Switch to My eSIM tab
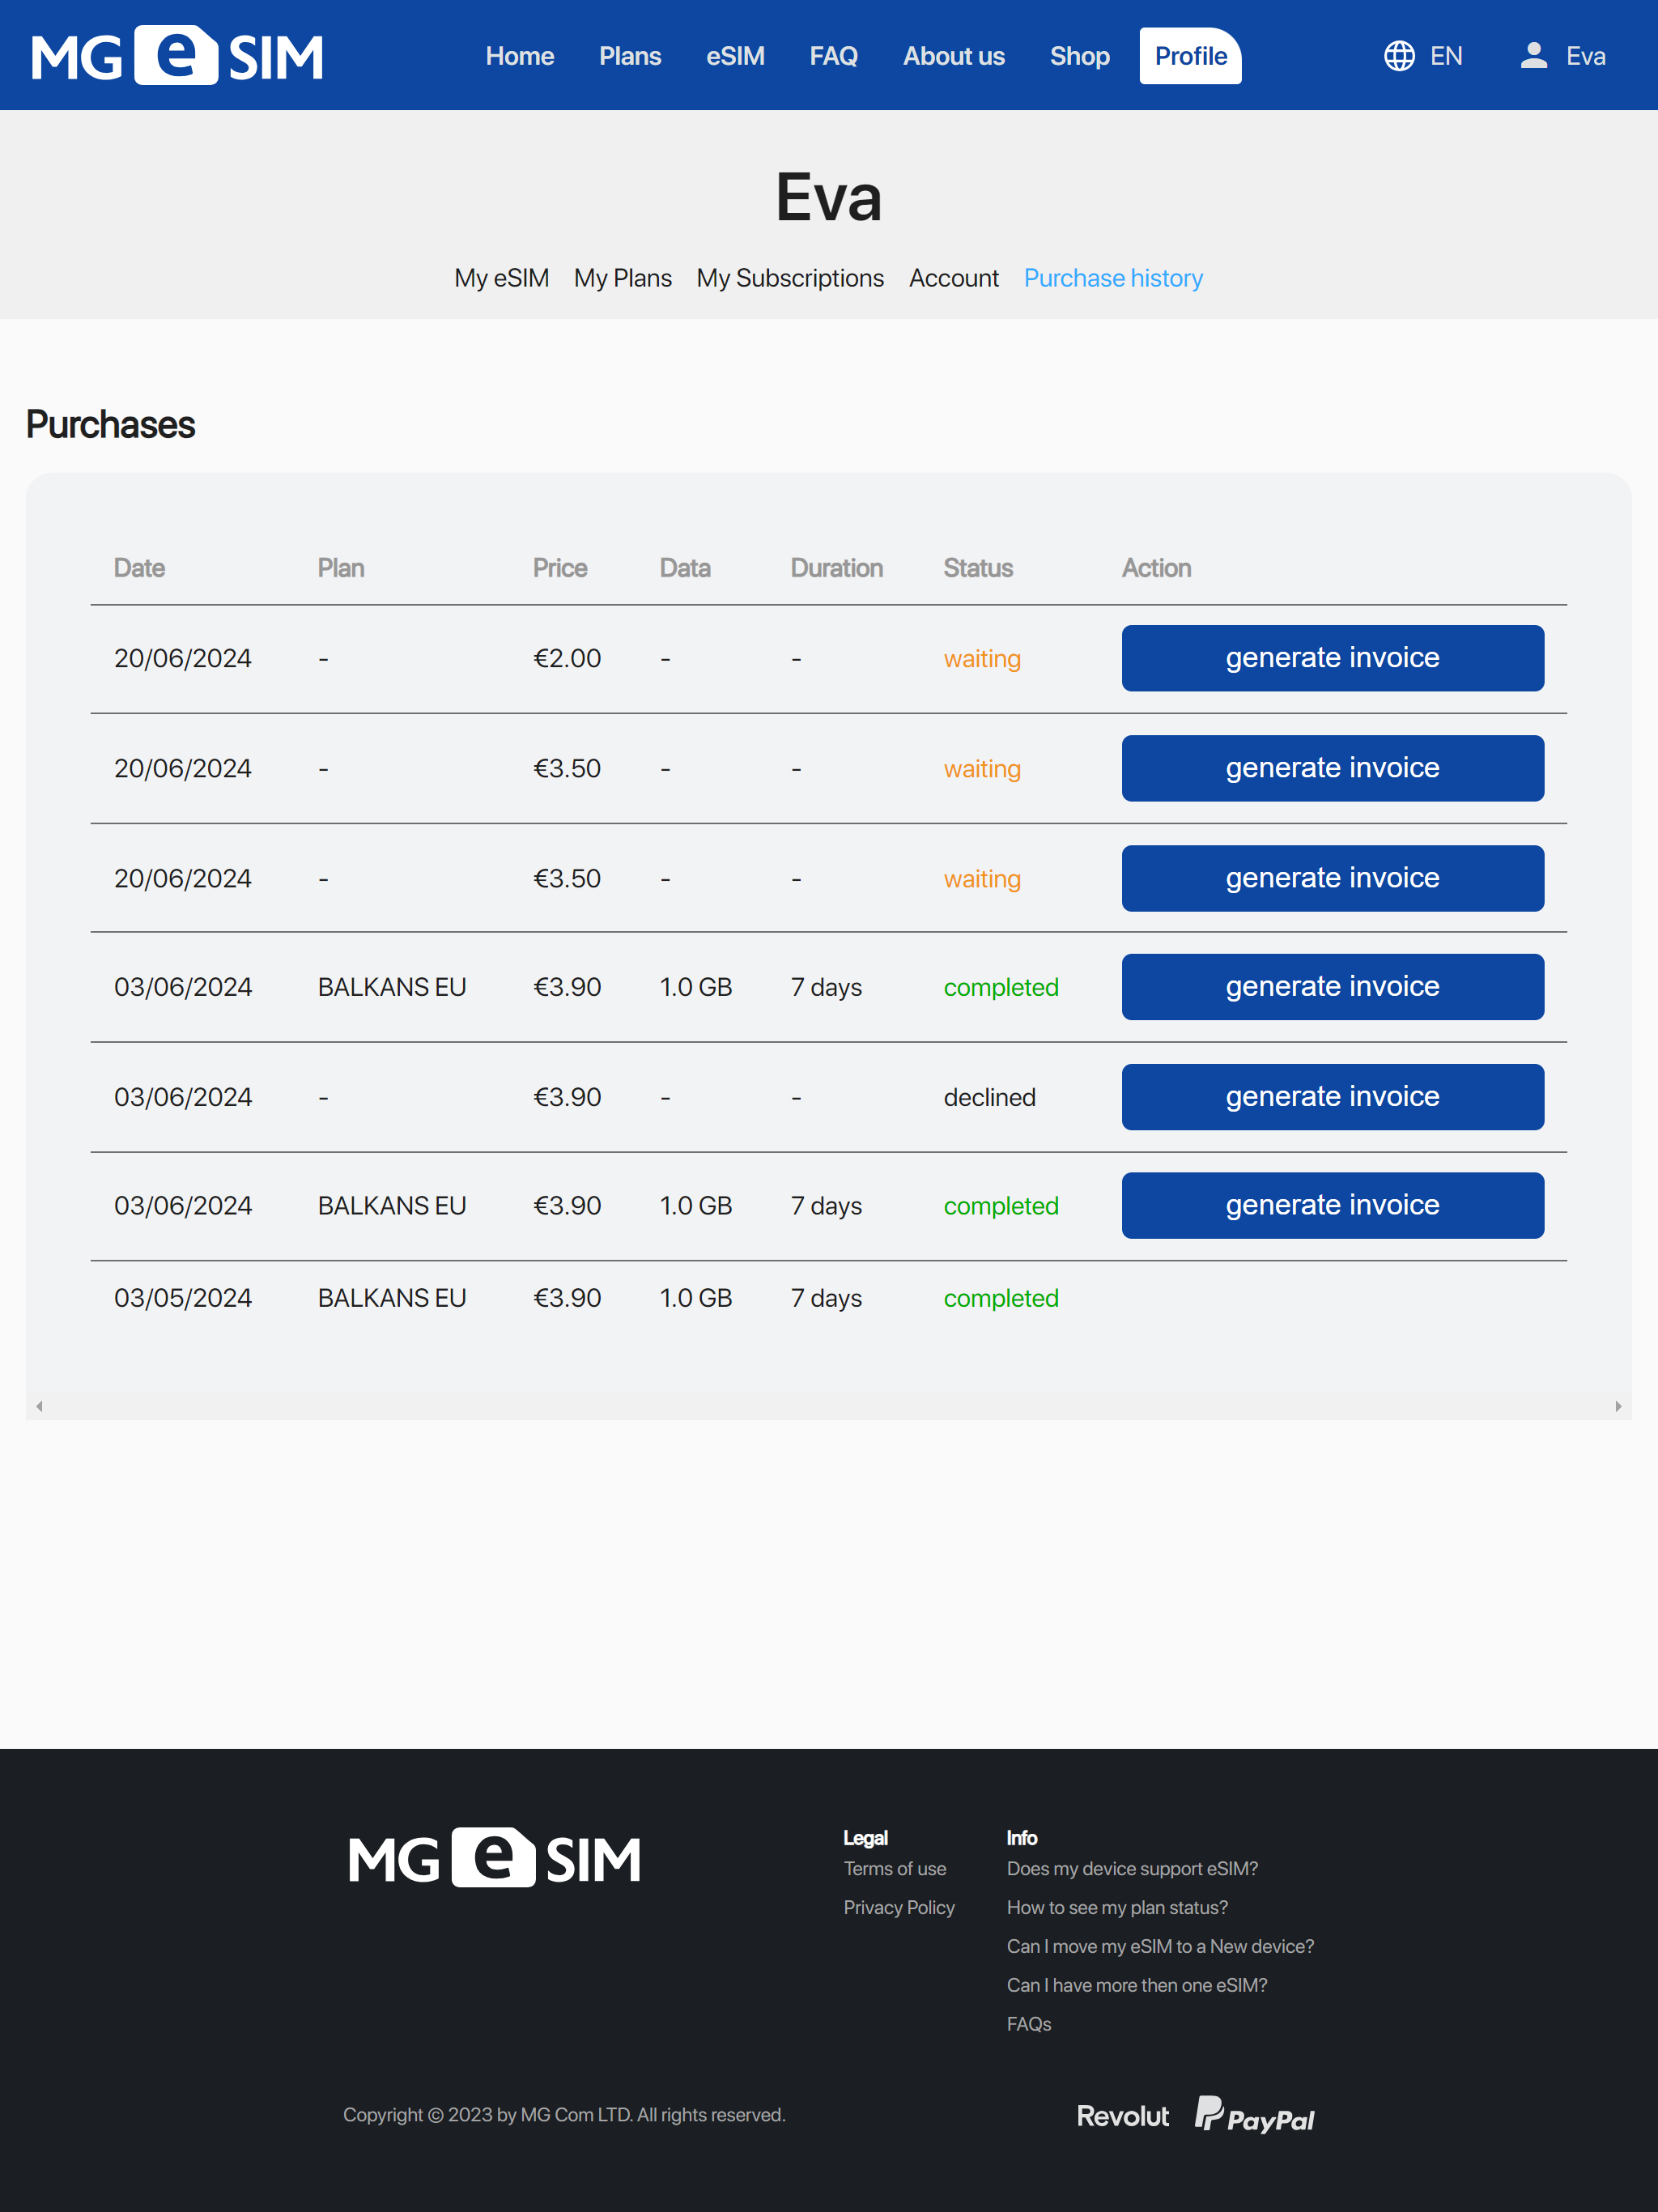The height and width of the screenshot is (2212, 1658). coord(501,278)
